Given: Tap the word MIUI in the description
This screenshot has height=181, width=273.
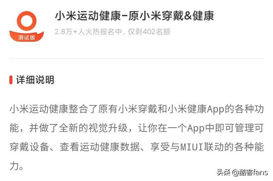Looking at the screenshot, I should pyautogui.click(x=192, y=147).
